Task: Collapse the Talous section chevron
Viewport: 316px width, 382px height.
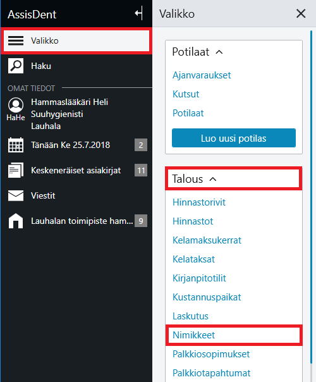Action: pos(213,179)
